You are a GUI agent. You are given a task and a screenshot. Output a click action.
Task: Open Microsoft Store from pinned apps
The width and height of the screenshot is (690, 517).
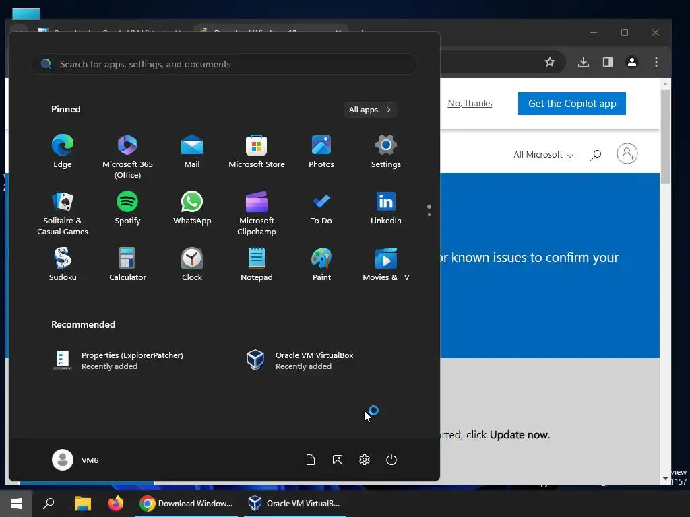257,151
